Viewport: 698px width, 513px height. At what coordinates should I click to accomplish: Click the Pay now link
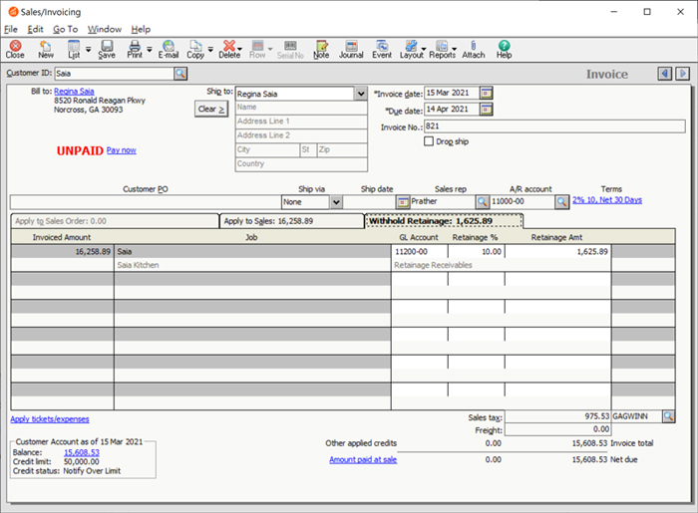point(121,150)
